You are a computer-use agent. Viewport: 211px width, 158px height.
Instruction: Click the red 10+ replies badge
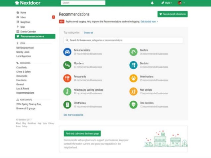[x=62, y=21]
